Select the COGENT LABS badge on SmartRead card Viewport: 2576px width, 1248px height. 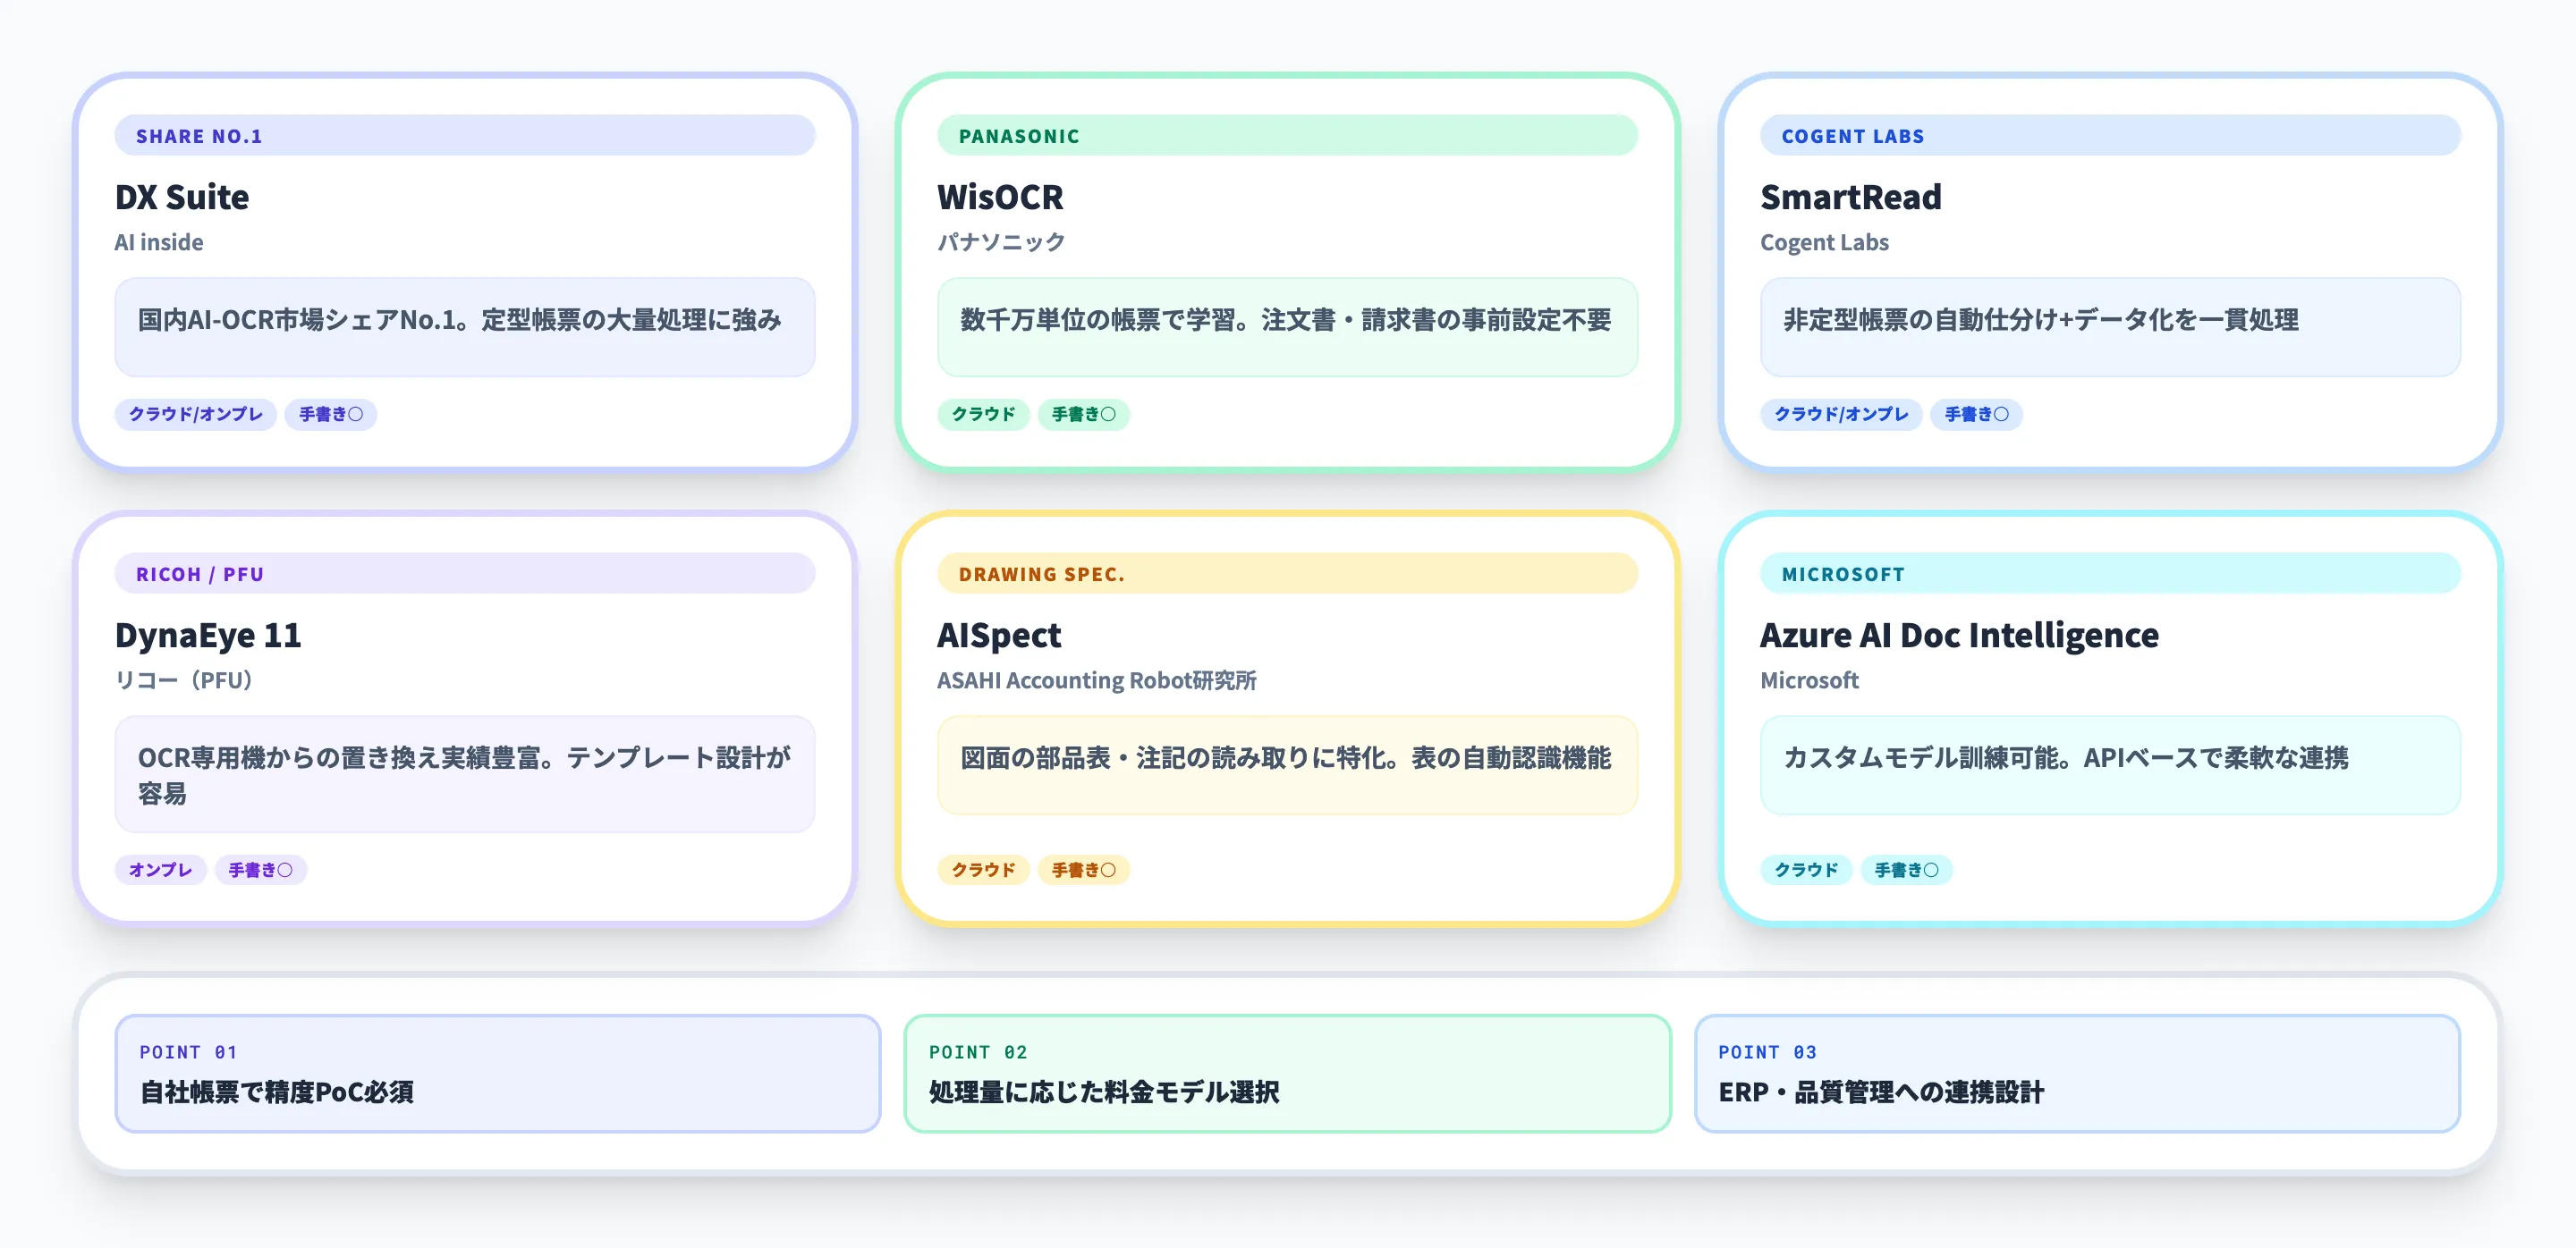tap(1852, 136)
